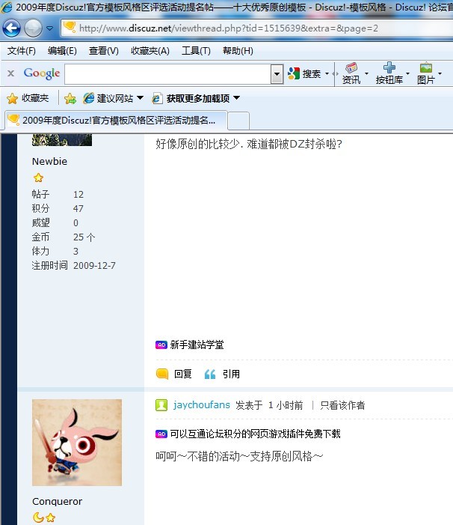
Task: Open the 收藏夹(A) menu
Action: (x=150, y=51)
